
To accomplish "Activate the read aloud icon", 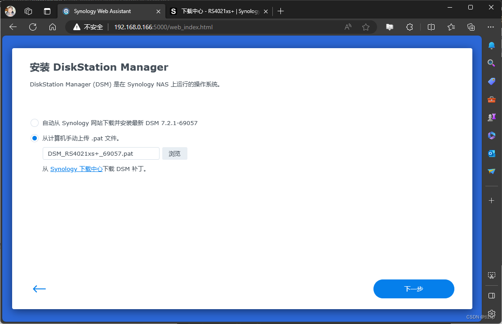I will click(x=348, y=27).
